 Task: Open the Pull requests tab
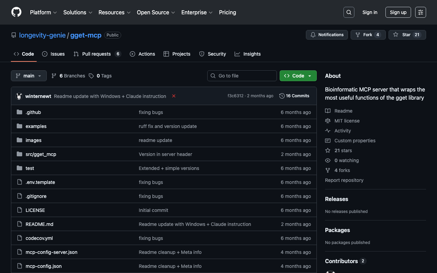[x=96, y=54]
